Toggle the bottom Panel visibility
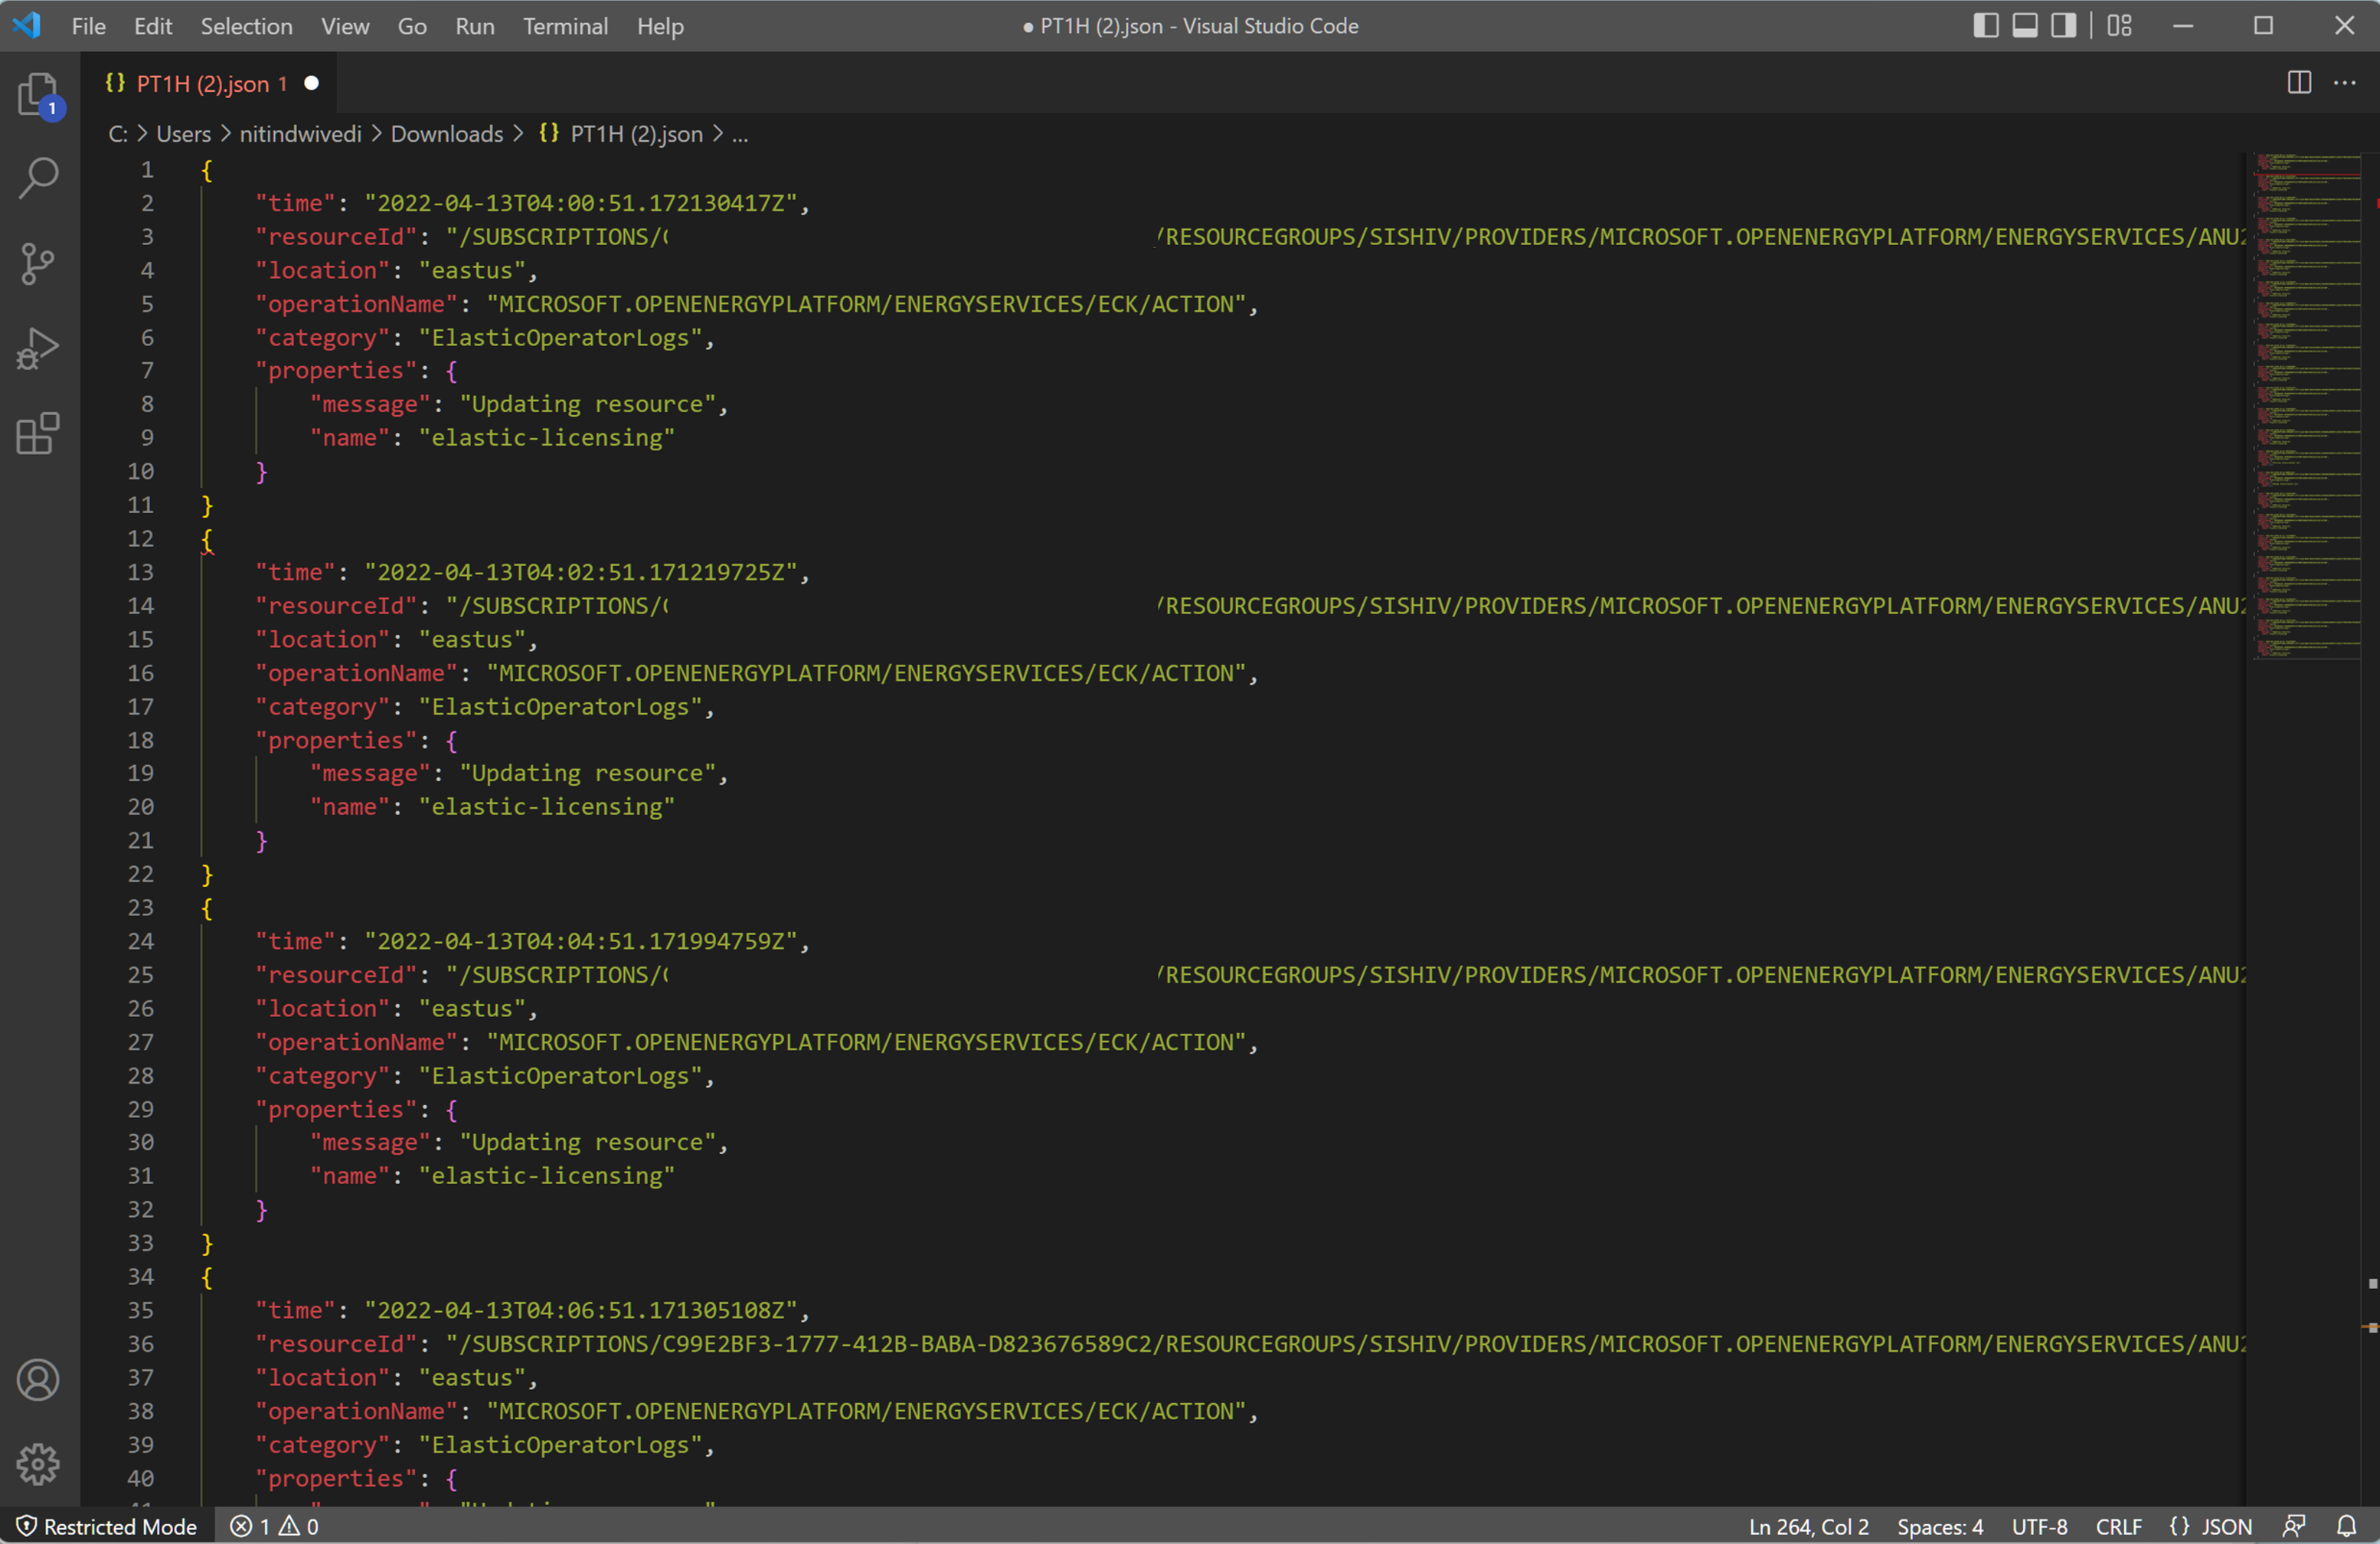 (2024, 26)
